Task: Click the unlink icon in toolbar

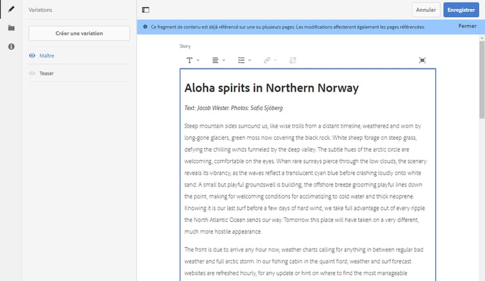Action: pos(292,60)
